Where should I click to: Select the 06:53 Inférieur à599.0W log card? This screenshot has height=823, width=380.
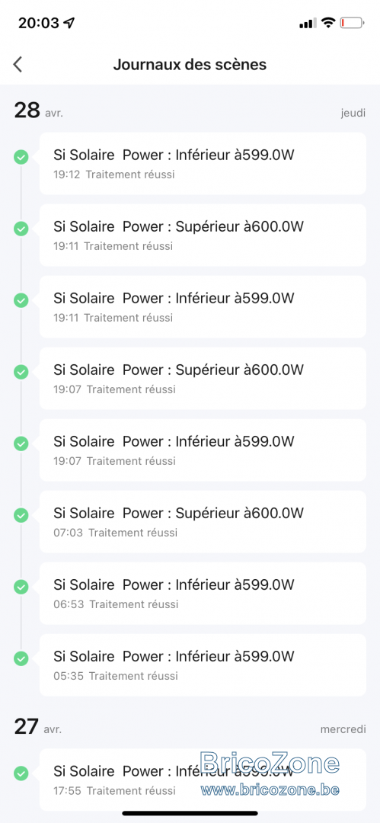[x=203, y=593]
